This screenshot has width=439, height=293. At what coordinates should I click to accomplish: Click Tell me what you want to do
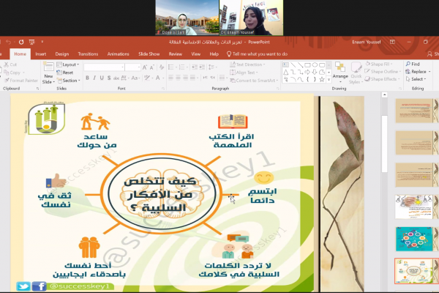click(x=260, y=53)
